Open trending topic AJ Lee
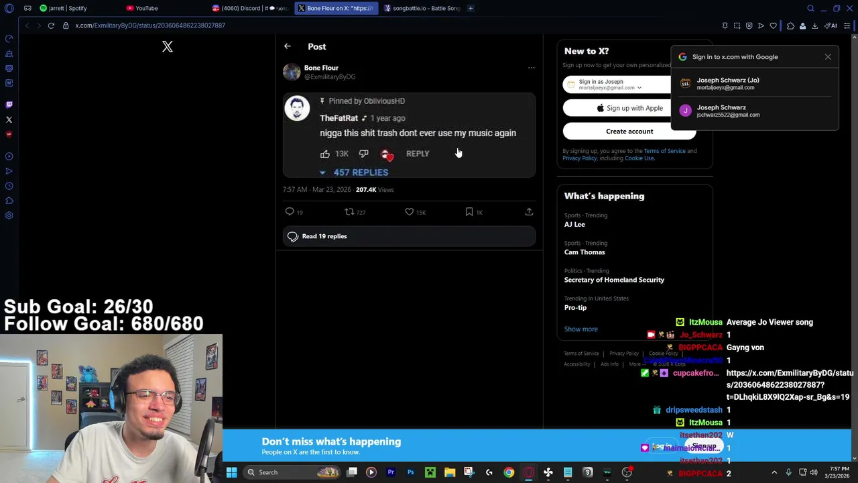The width and height of the screenshot is (858, 483). pos(574,225)
